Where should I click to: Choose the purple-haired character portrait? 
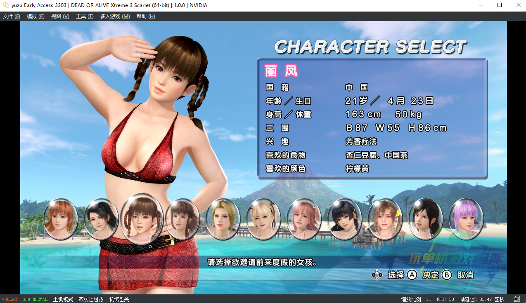coord(466,219)
